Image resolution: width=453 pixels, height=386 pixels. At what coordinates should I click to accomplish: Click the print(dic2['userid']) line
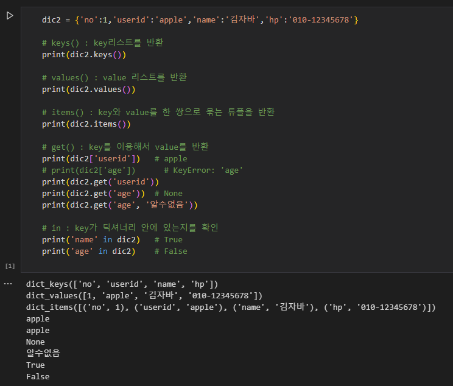91,159
